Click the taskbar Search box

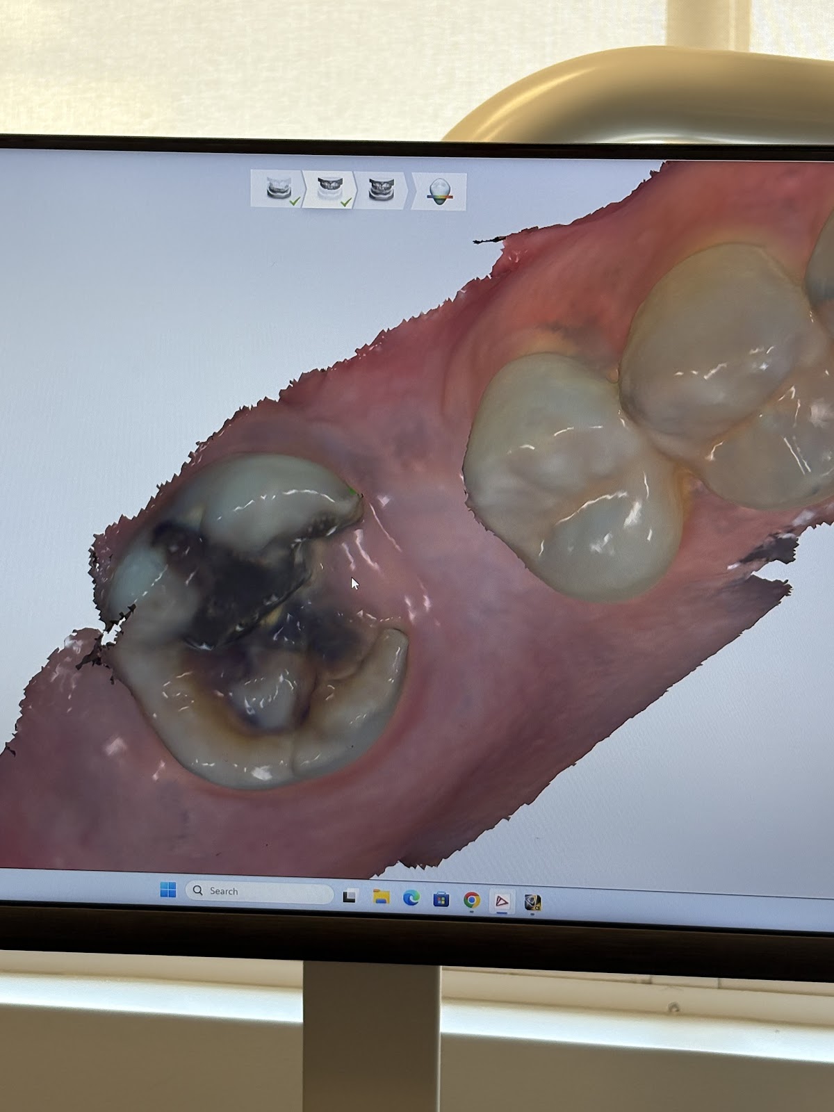click(259, 892)
